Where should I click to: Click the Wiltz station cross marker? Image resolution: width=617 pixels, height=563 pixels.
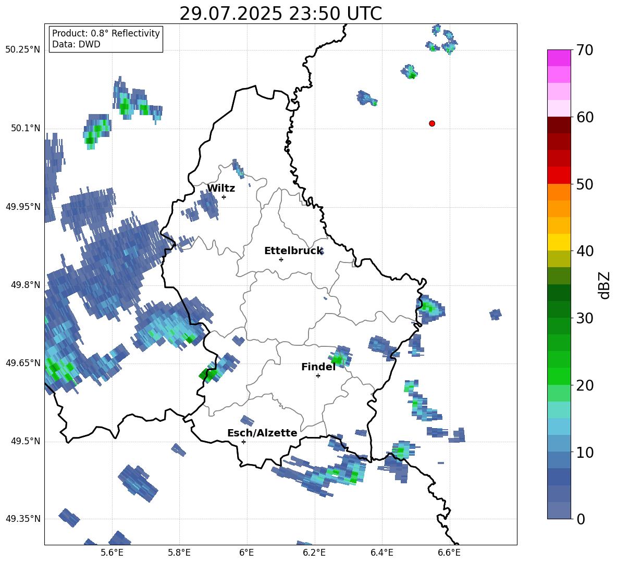224,197
